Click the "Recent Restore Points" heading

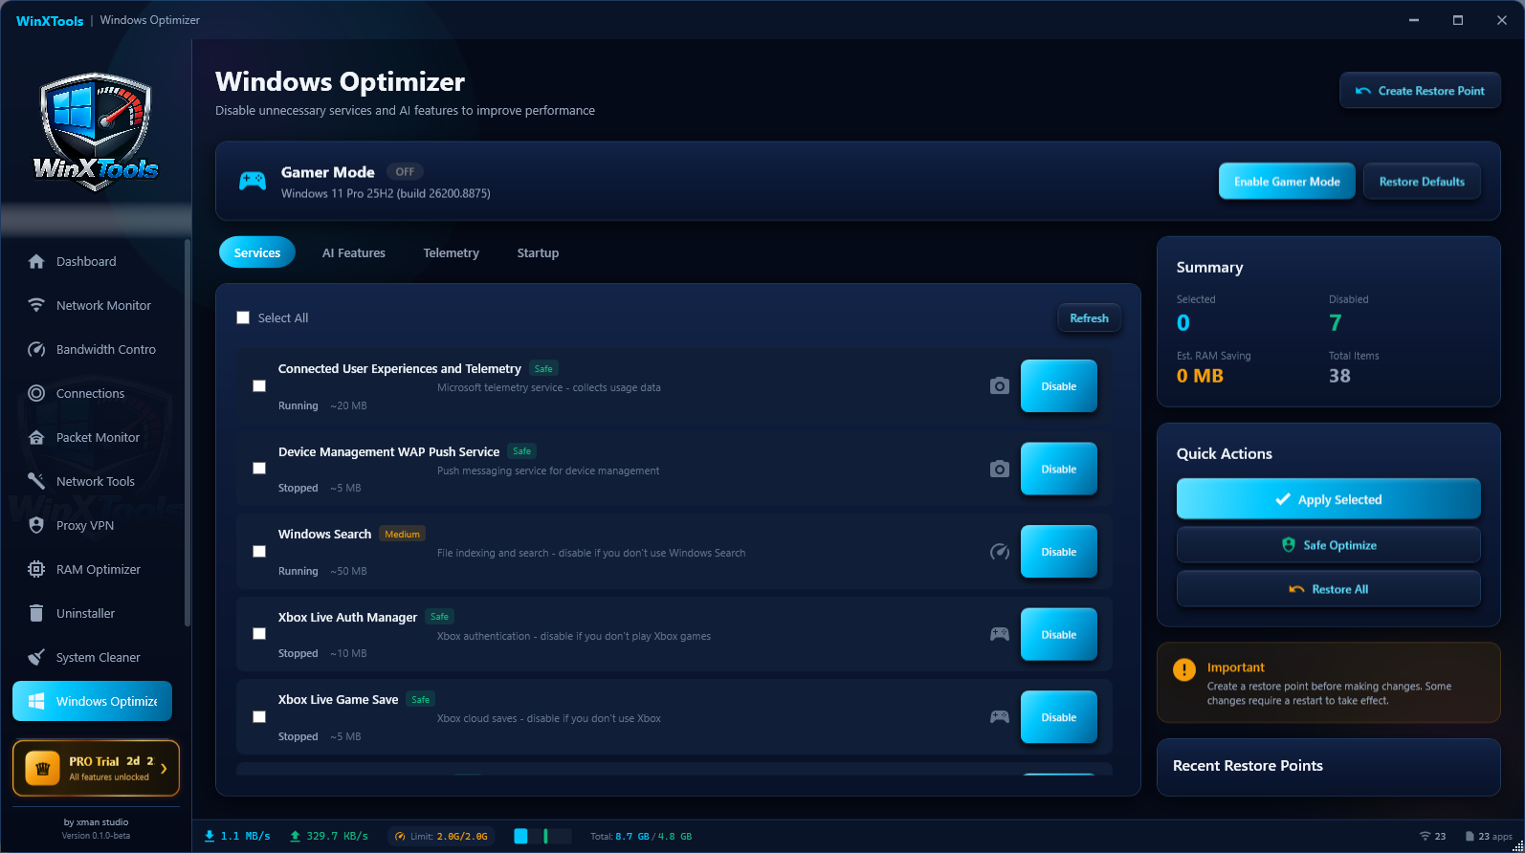1248,766
